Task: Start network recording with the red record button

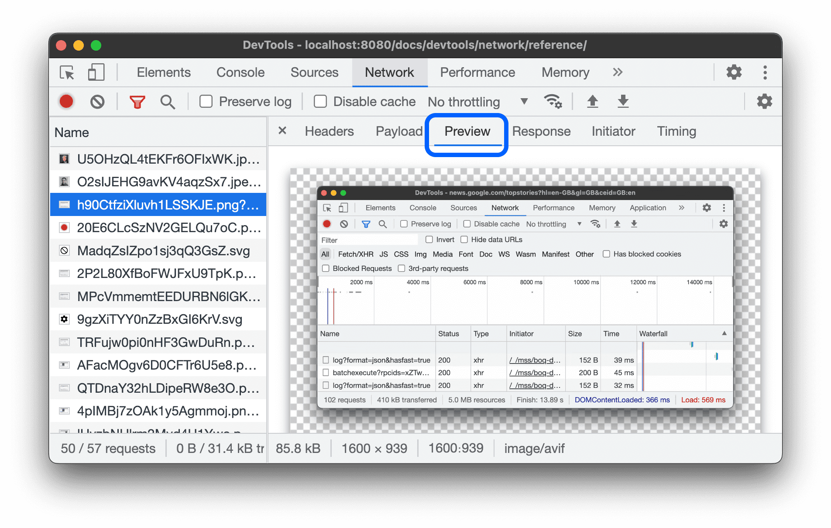Action: point(66,101)
